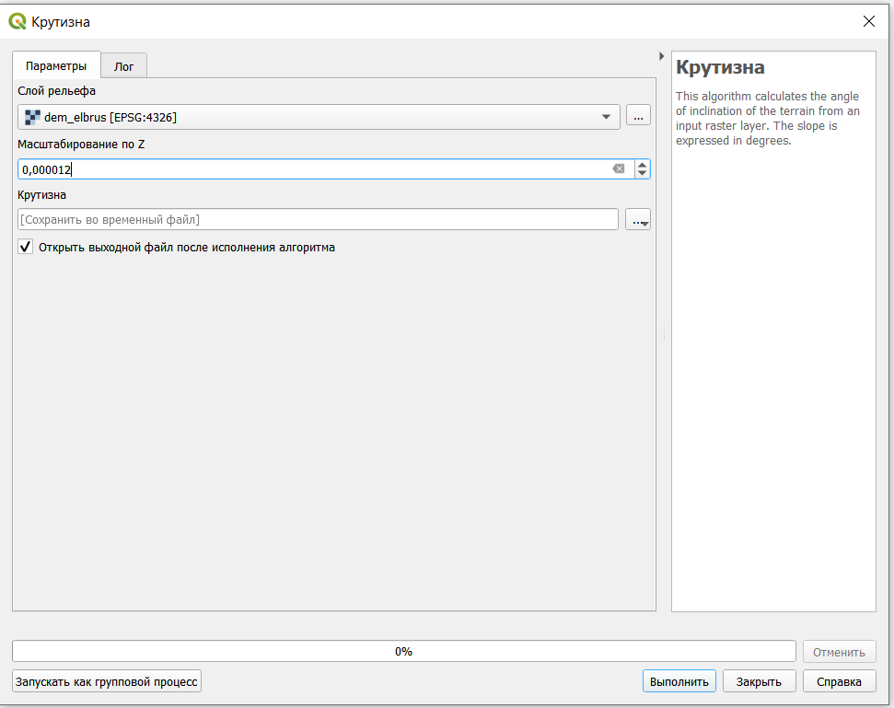This screenshot has height=708, width=894.
Task: Select the Параметры tab
Action: click(x=56, y=66)
